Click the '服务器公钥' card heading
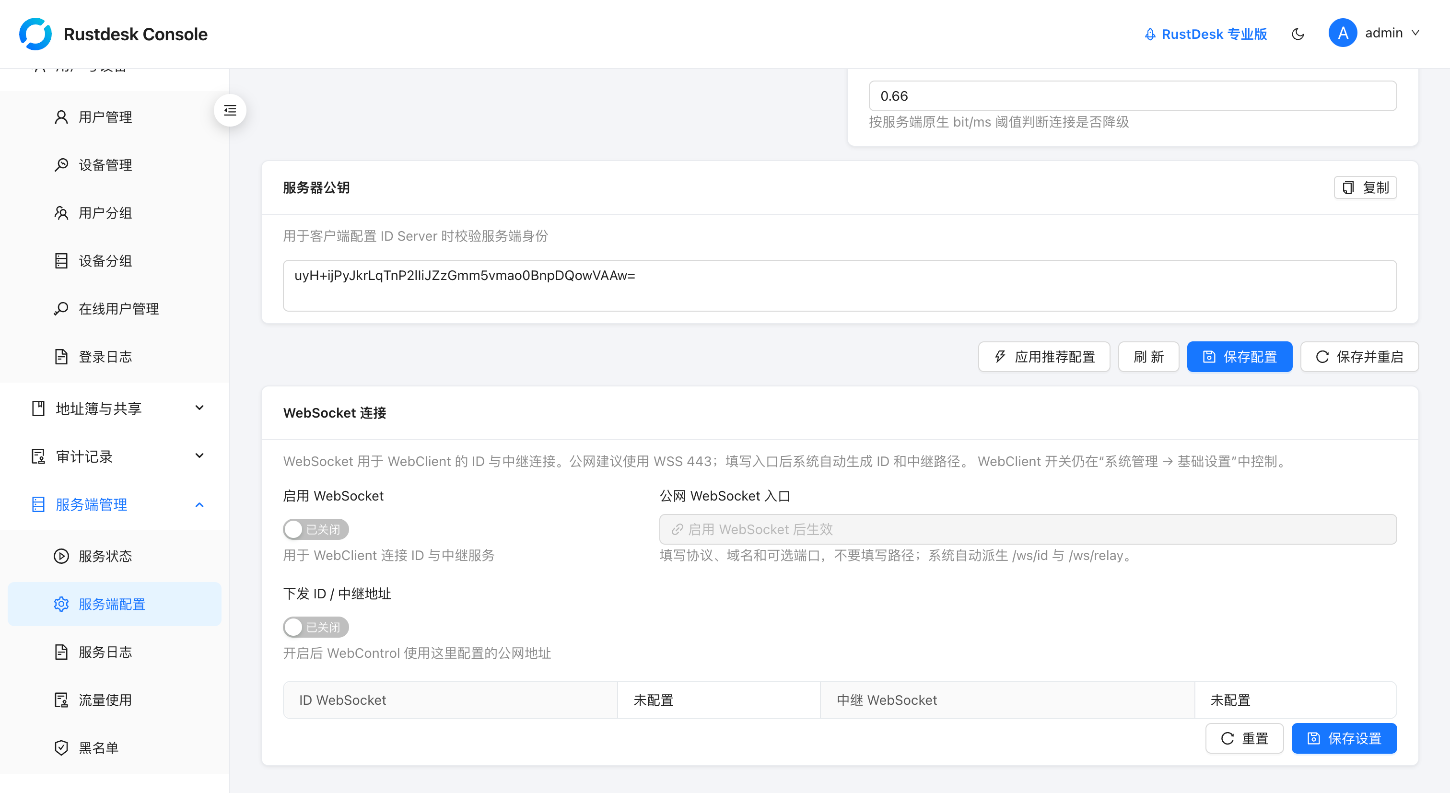 click(x=316, y=187)
